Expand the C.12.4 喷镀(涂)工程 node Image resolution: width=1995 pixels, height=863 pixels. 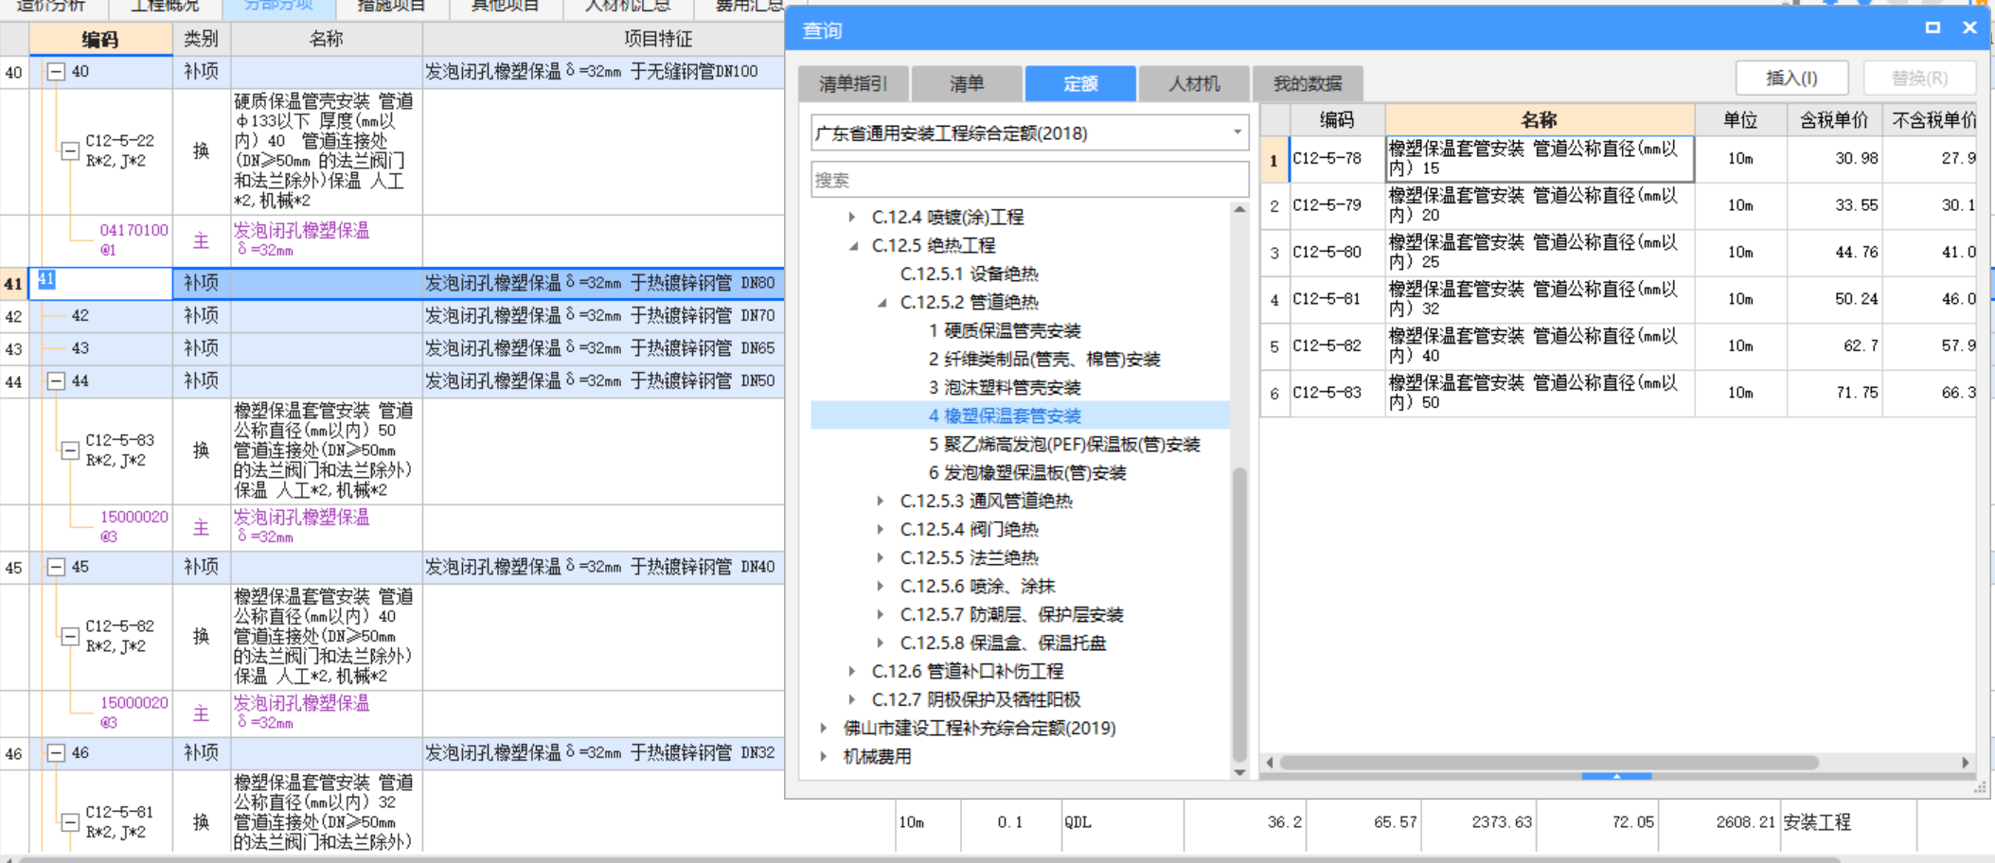[852, 217]
